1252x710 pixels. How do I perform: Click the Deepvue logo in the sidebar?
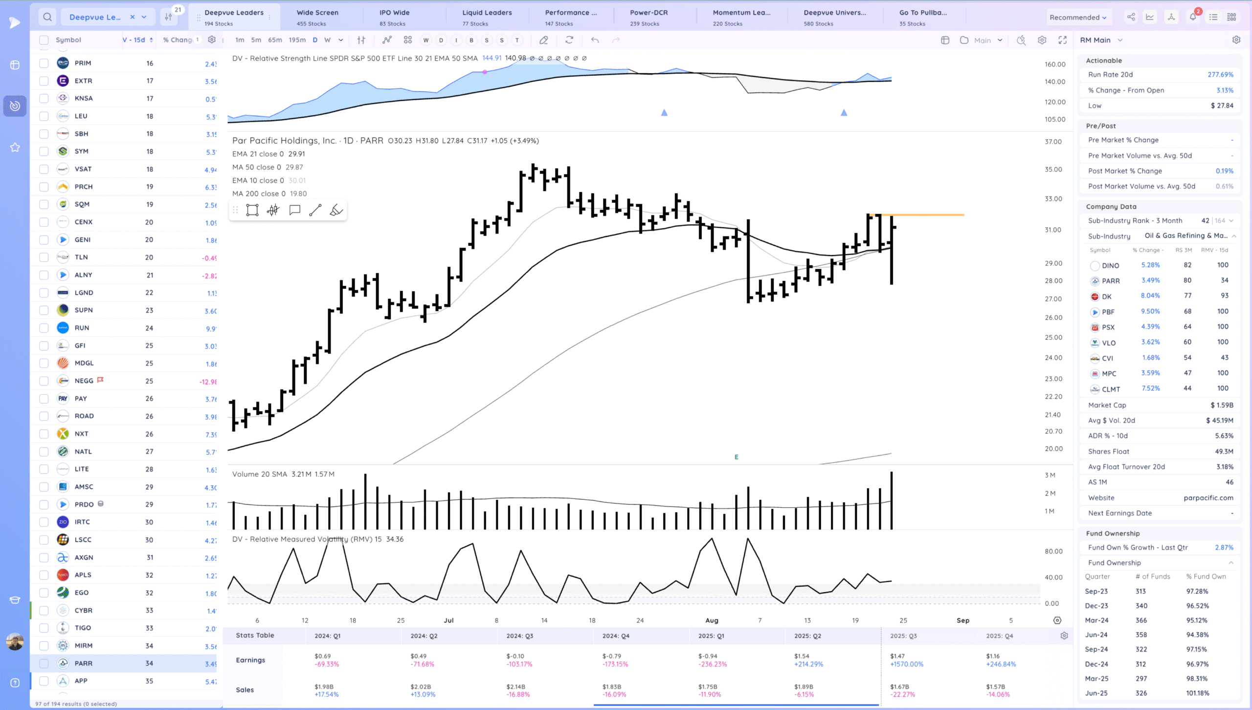(15, 22)
